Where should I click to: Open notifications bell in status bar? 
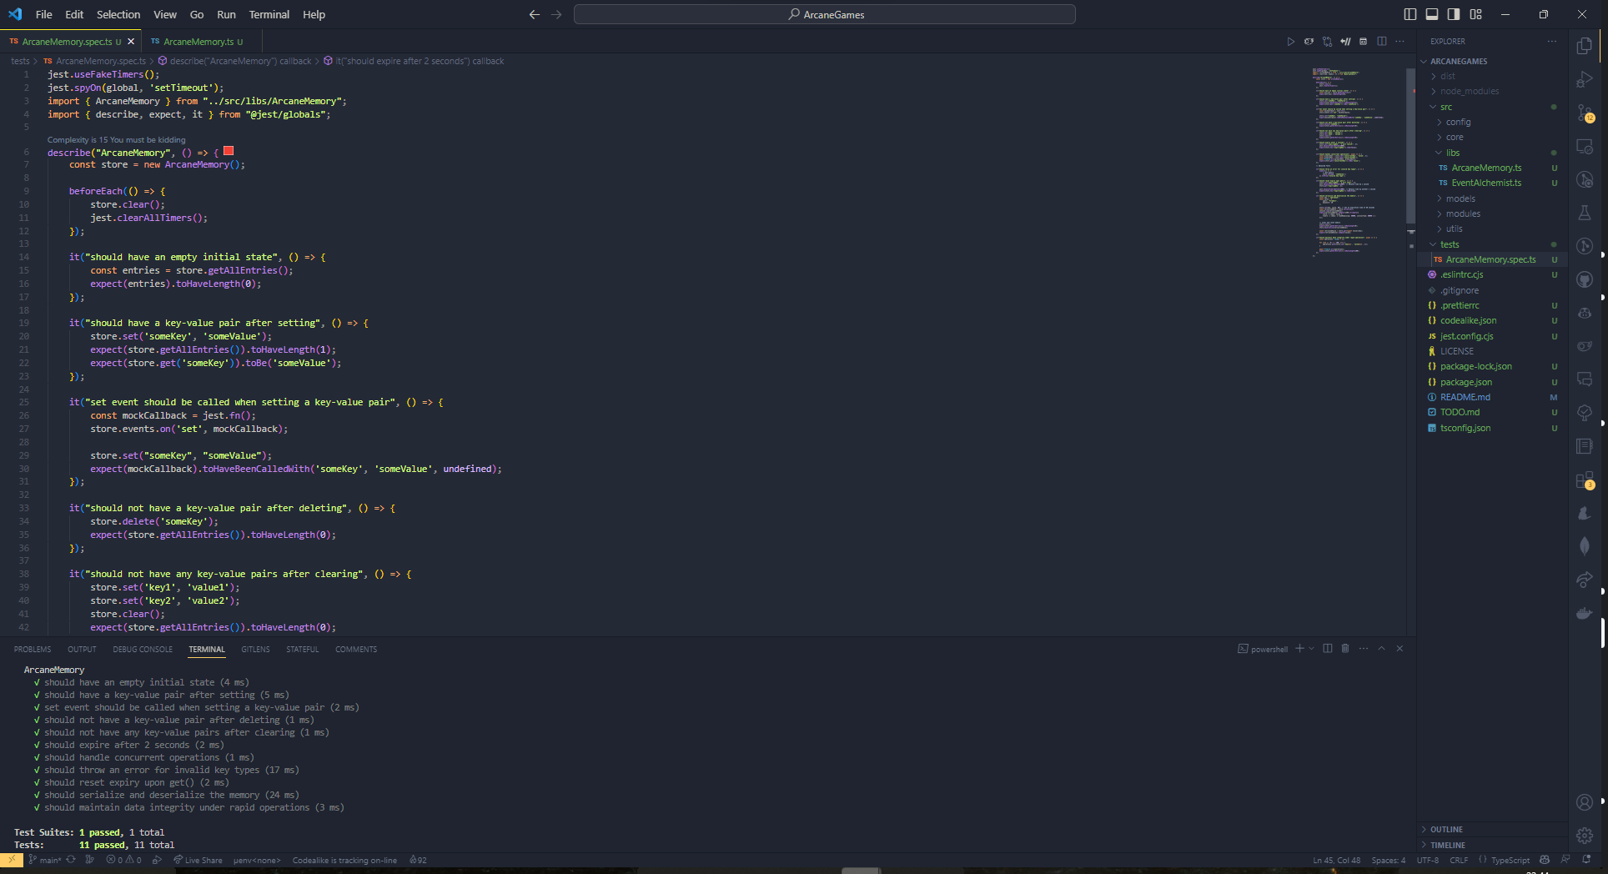(x=1586, y=860)
